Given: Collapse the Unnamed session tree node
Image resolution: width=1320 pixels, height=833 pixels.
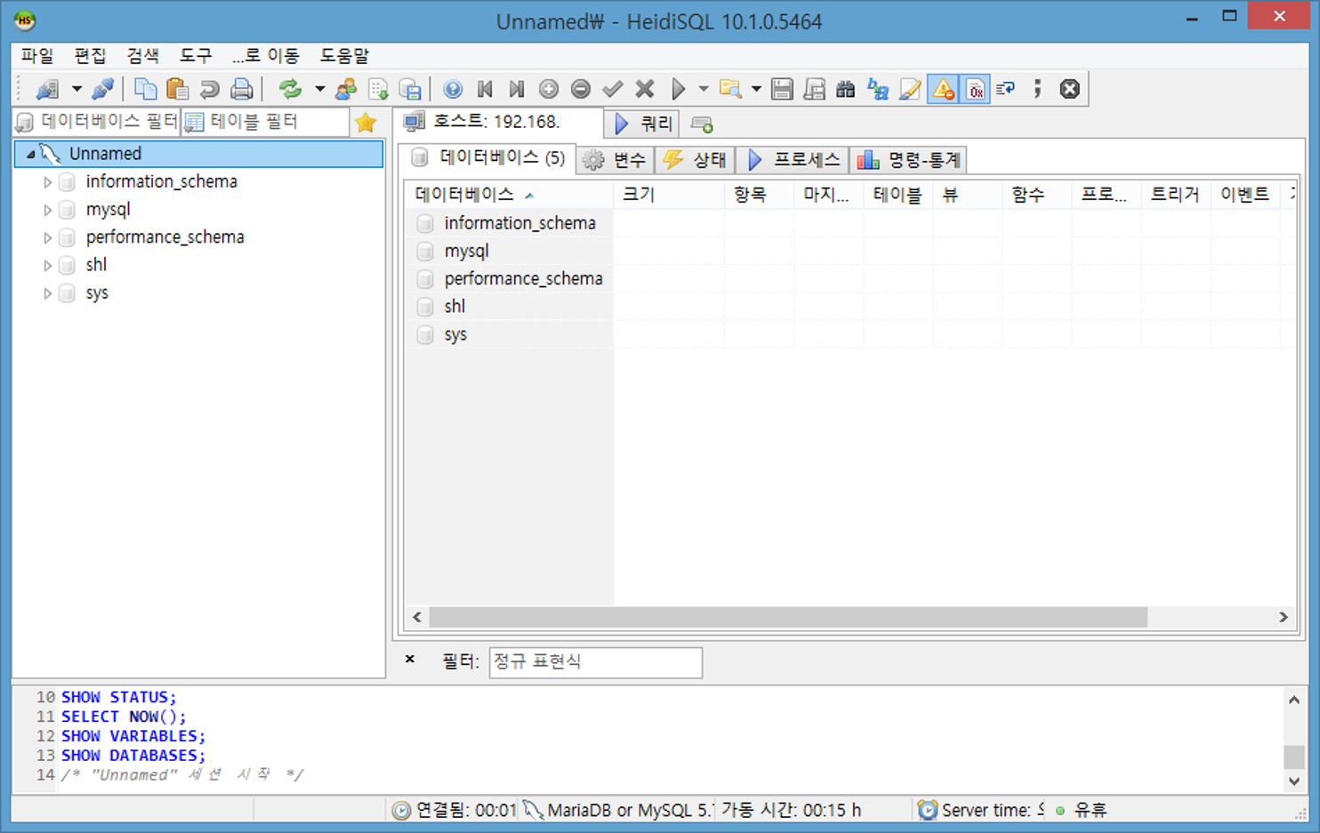Looking at the screenshot, I should click(31, 154).
